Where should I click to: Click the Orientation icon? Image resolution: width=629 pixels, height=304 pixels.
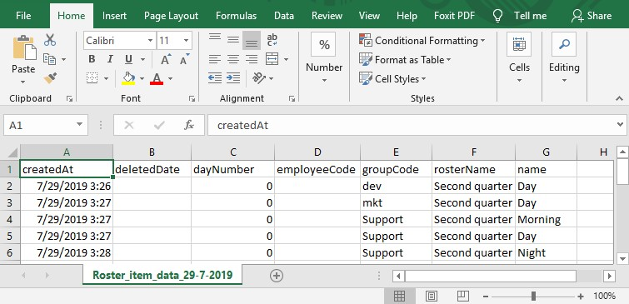pyautogui.click(x=259, y=77)
